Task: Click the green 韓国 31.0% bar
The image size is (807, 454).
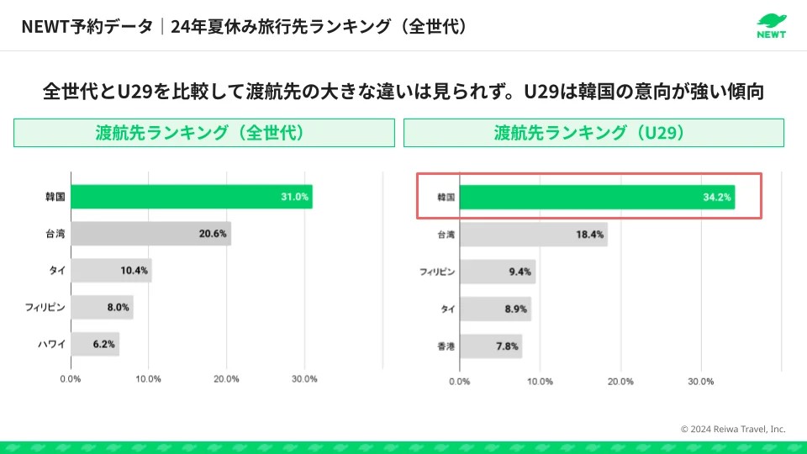Action: click(191, 197)
